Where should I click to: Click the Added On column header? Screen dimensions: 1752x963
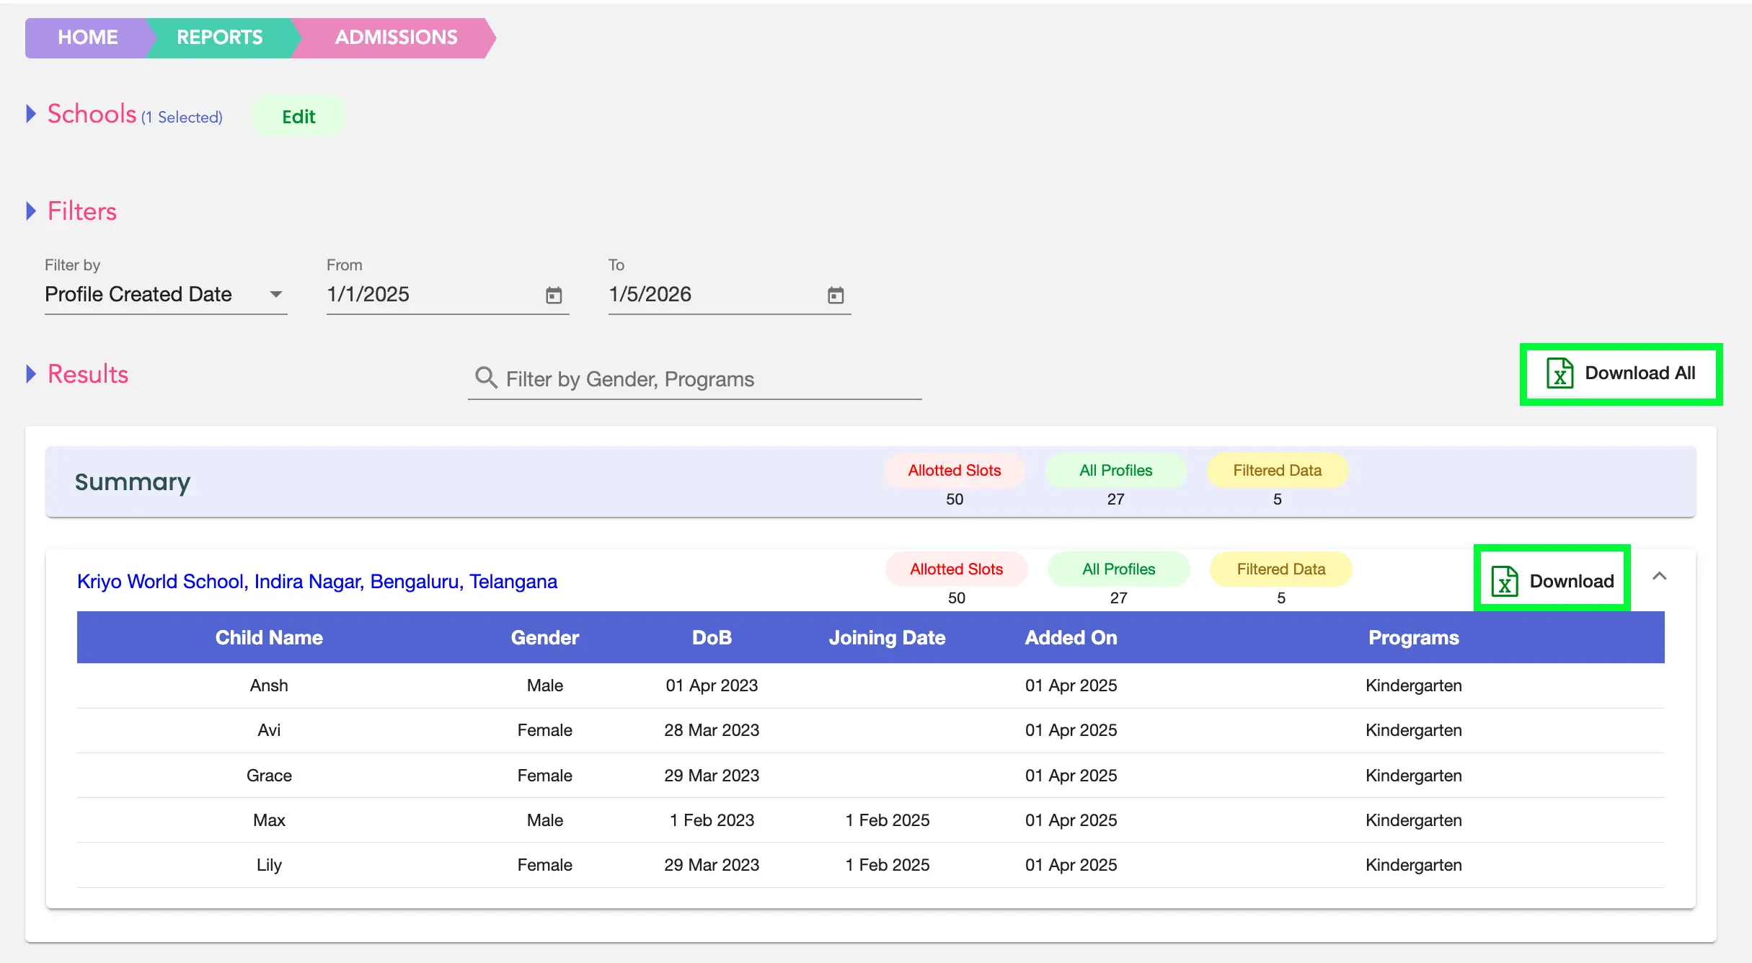click(1071, 638)
